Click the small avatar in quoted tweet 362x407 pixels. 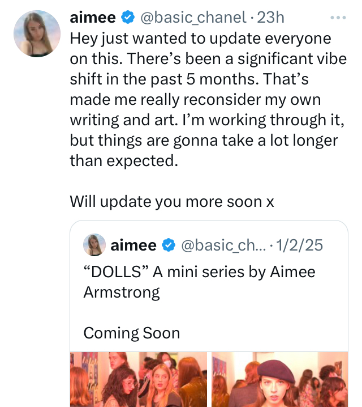tap(94, 245)
